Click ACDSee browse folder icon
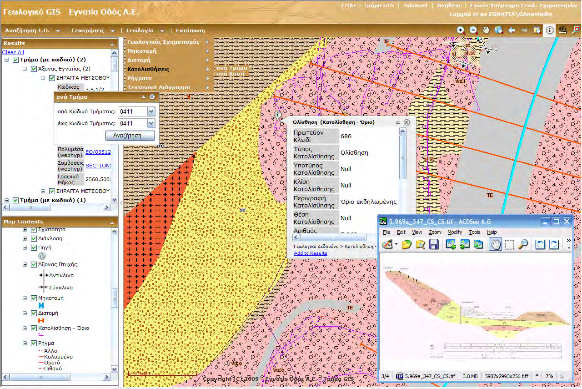582x389 pixels. (x=421, y=244)
